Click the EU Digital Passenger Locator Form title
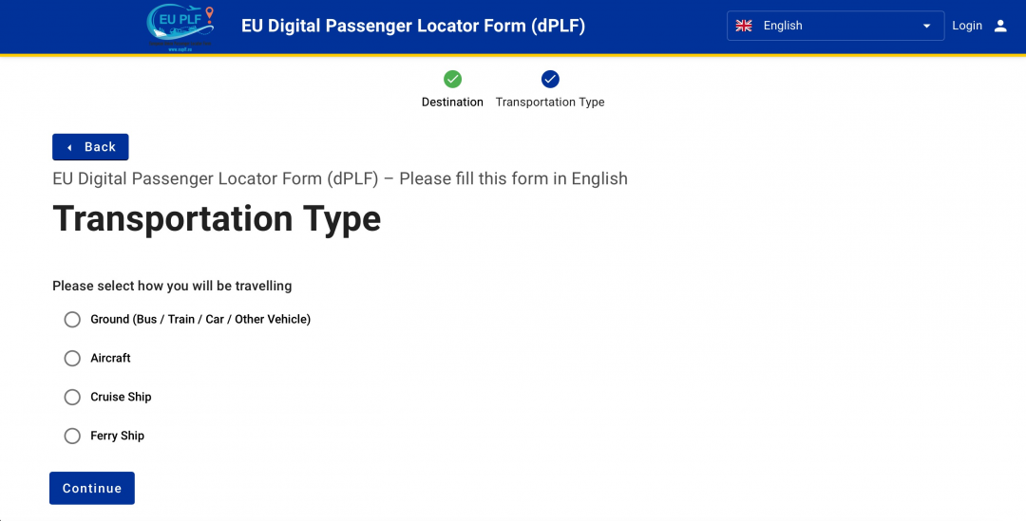Image resolution: width=1026 pixels, height=521 pixels. pyautogui.click(x=413, y=26)
